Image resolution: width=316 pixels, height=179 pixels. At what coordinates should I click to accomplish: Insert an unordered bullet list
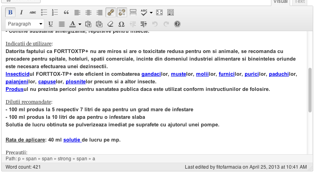point(44,12)
